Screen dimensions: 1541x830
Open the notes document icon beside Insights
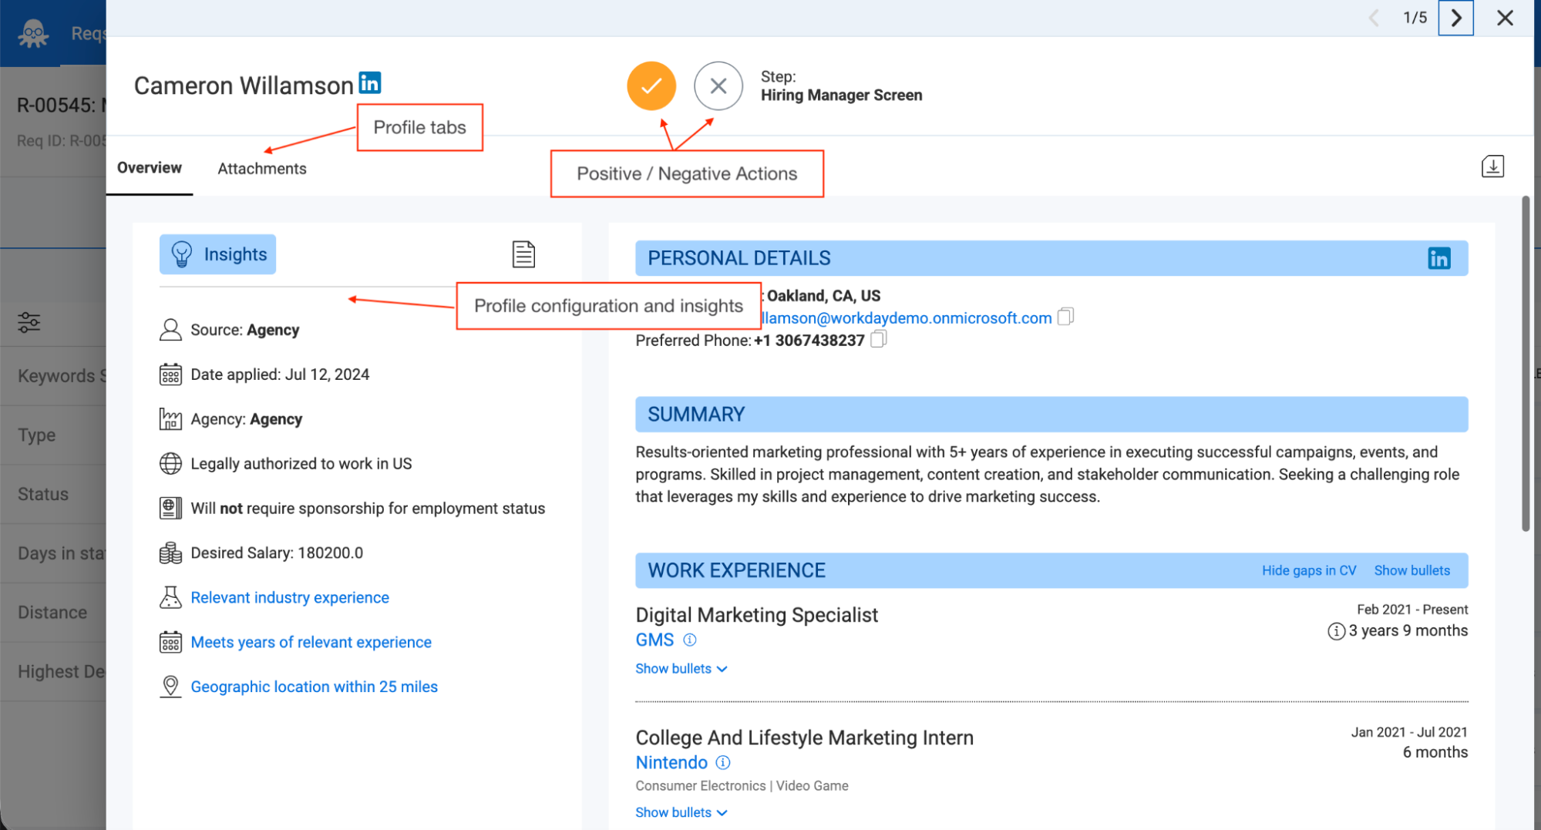tap(523, 254)
